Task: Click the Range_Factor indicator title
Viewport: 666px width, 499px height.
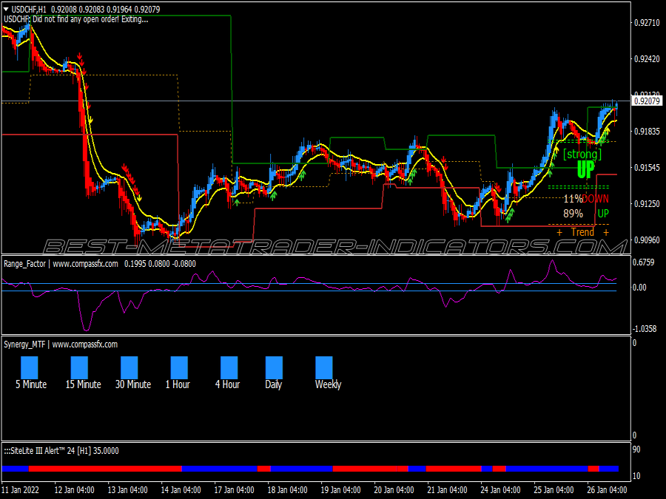Action: pyautogui.click(x=61, y=264)
